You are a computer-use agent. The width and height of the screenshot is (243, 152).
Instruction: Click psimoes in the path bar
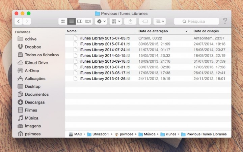(124, 134)
